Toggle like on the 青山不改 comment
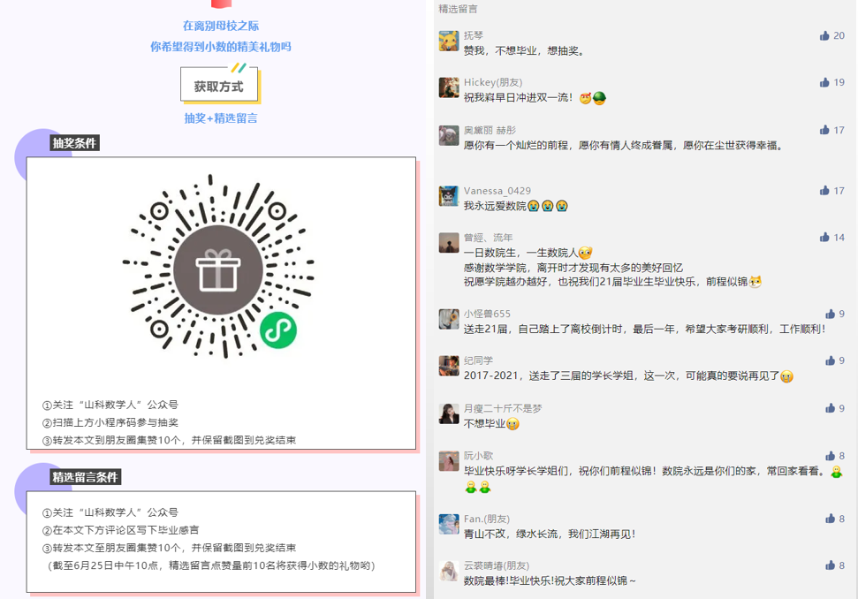 point(829,519)
